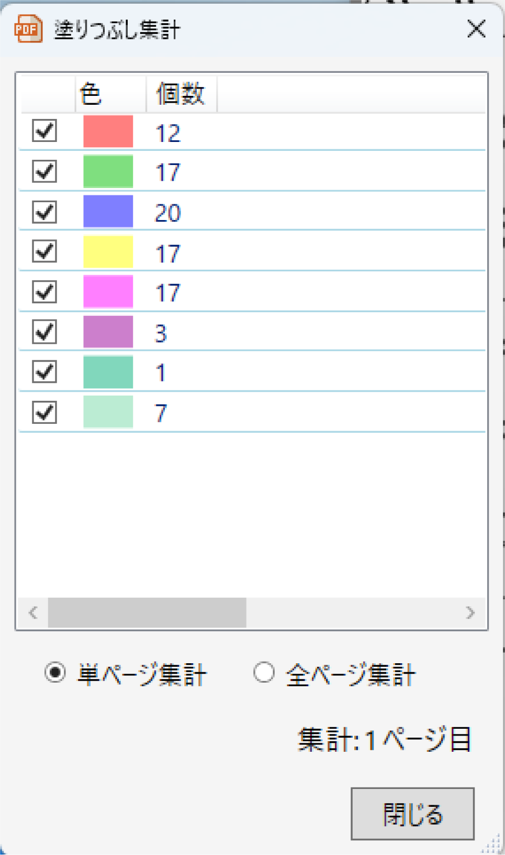Click the left scroll arrow of list
The image size is (505, 855).
(33, 612)
